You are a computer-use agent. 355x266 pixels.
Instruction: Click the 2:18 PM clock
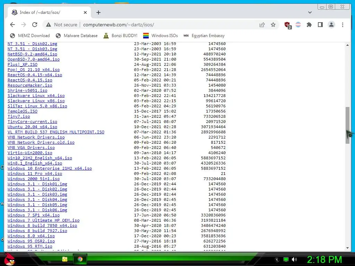coord(324,259)
